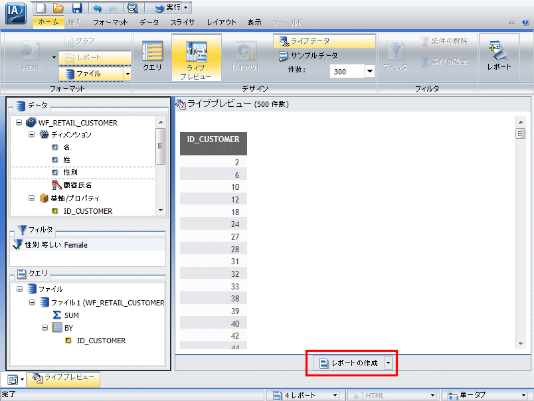Collapse the WF_RETAIL_CUSTOMER tree node
This screenshot has height=401, width=534.
point(19,123)
